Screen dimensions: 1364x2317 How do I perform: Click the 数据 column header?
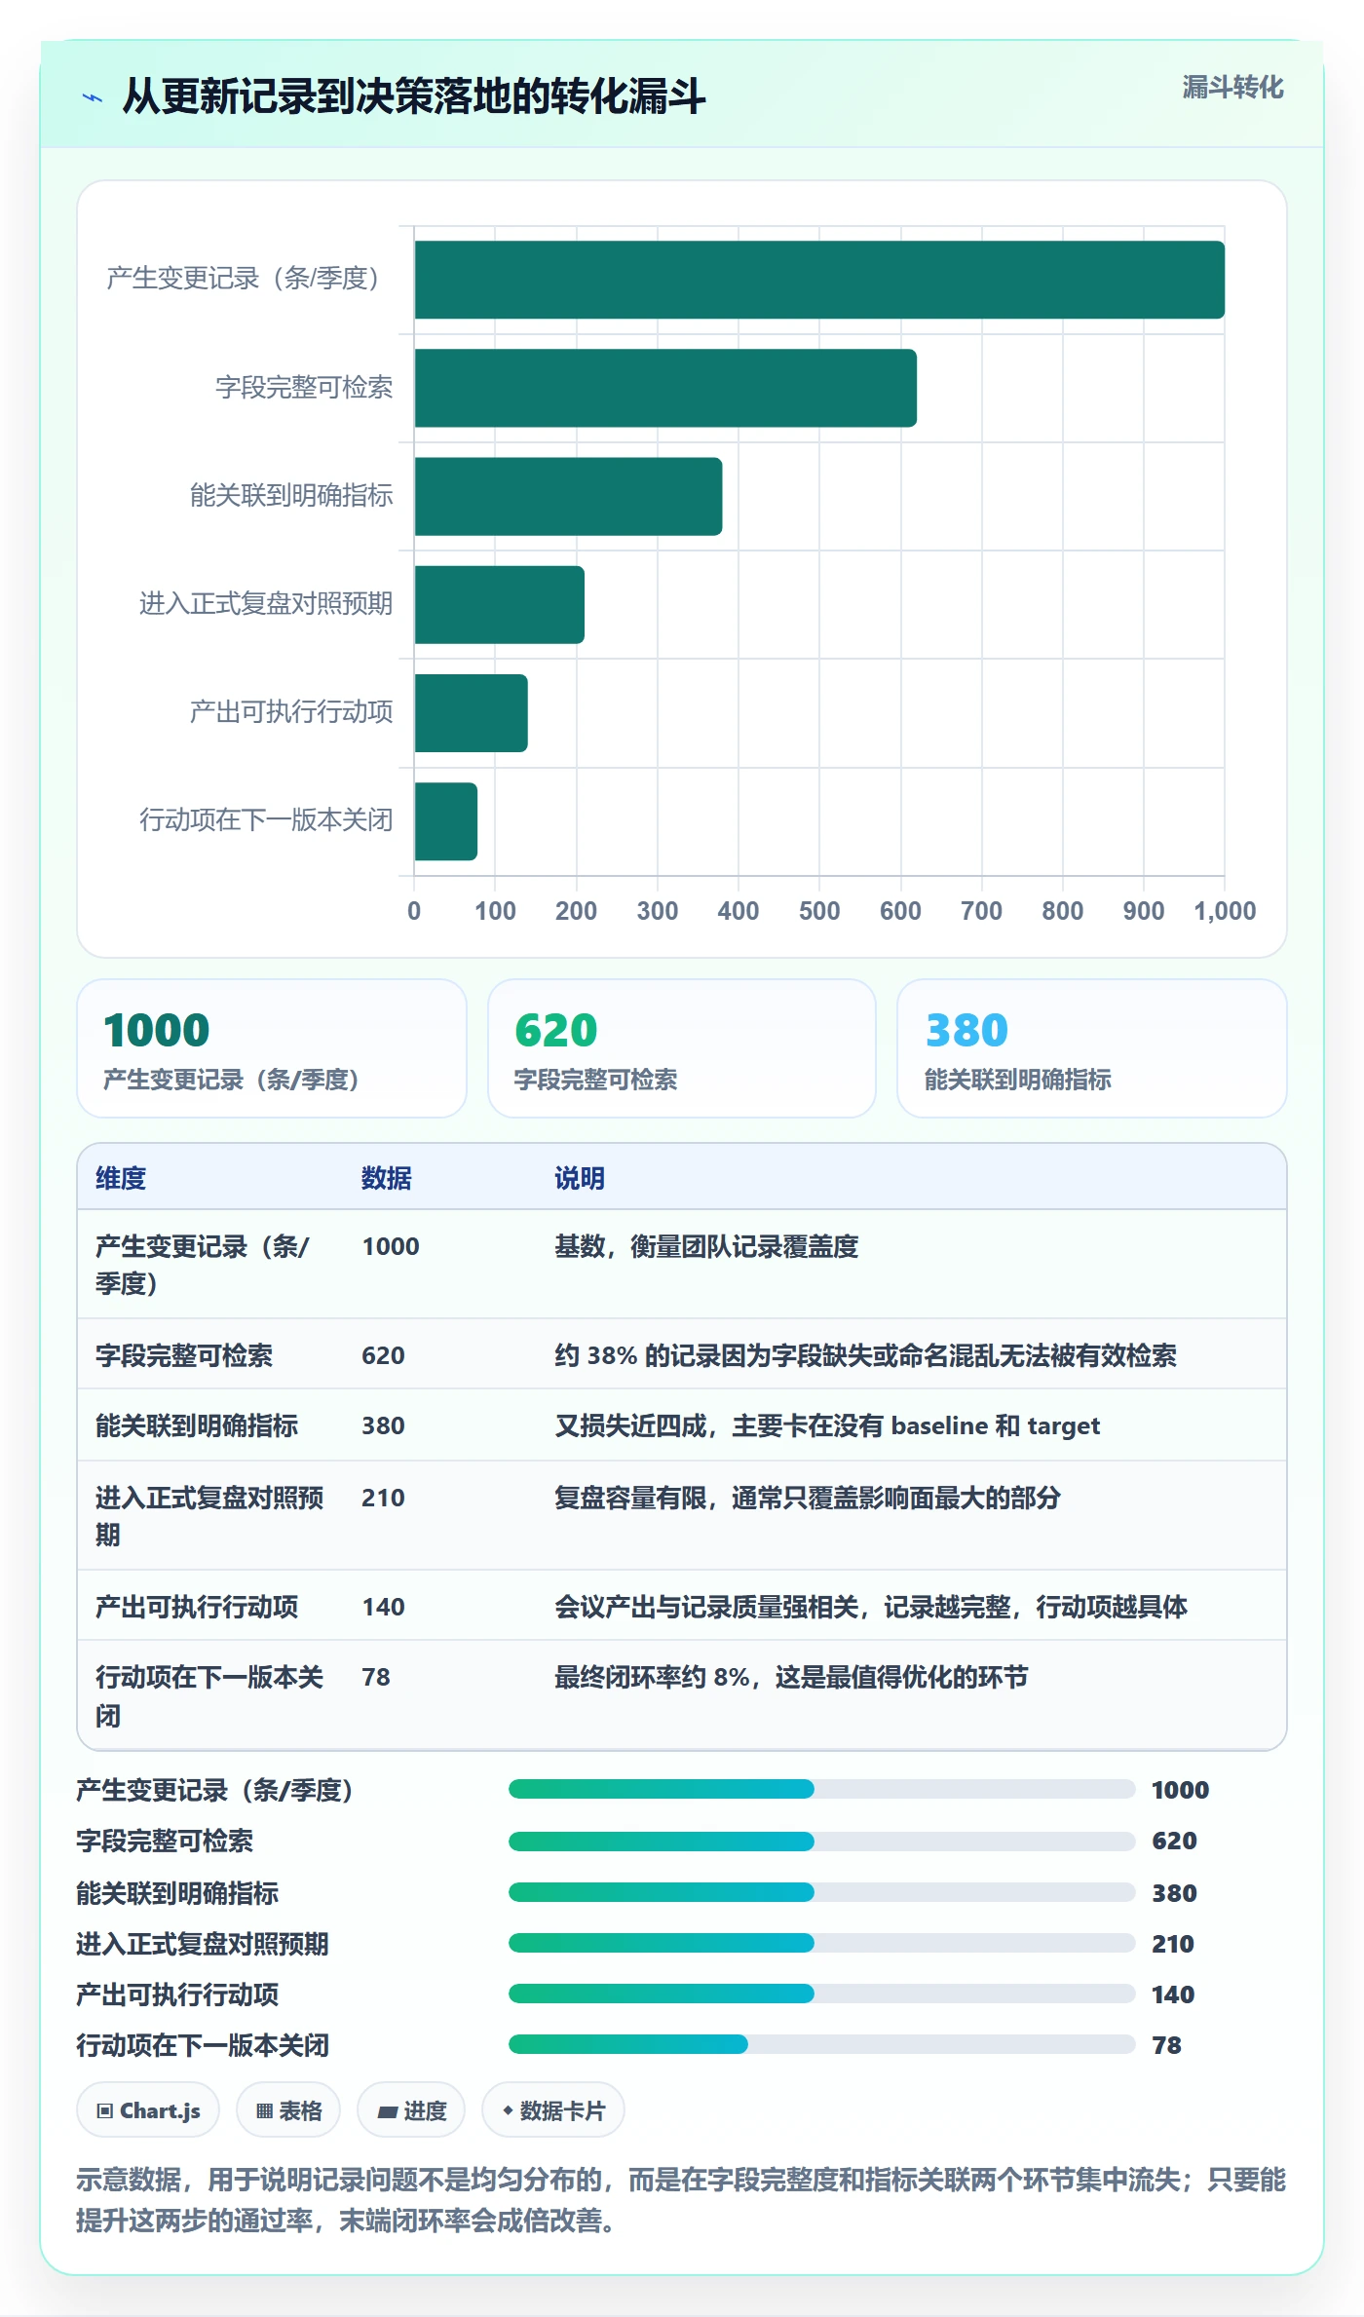[387, 1178]
